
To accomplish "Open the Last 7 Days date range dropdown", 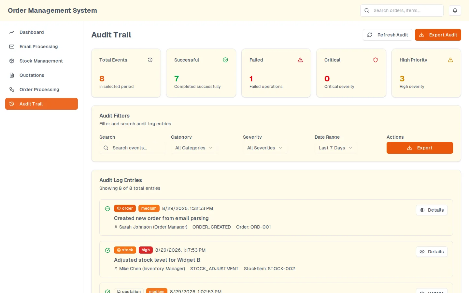I will click(335, 148).
